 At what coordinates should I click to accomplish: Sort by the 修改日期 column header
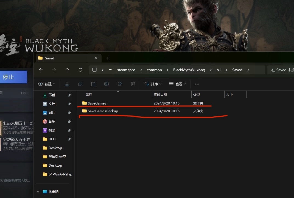[160, 95]
